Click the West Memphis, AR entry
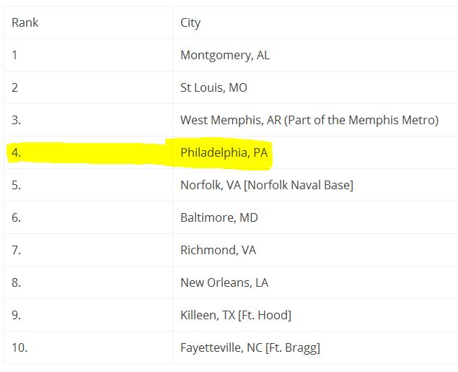This screenshot has width=458, height=372. (309, 120)
